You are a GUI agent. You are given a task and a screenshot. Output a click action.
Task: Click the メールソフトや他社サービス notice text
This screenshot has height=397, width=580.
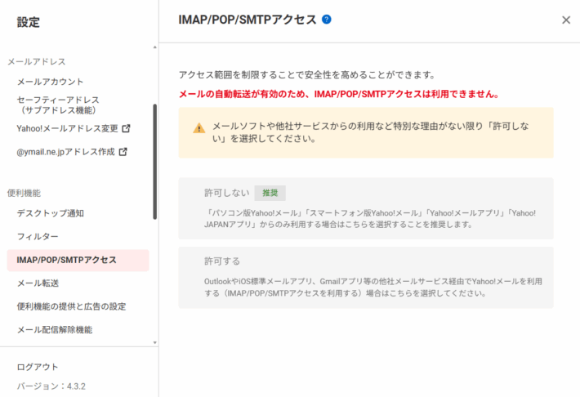point(371,132)
